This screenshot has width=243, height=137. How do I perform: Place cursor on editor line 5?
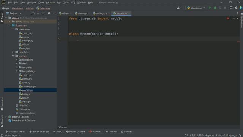153,39
